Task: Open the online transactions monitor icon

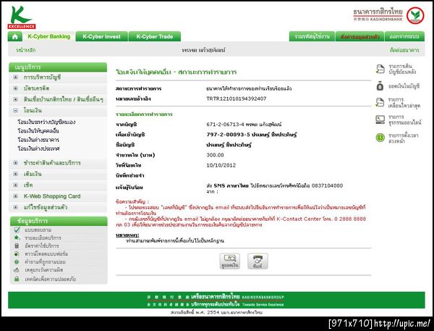Action: [x=380, y=120]
